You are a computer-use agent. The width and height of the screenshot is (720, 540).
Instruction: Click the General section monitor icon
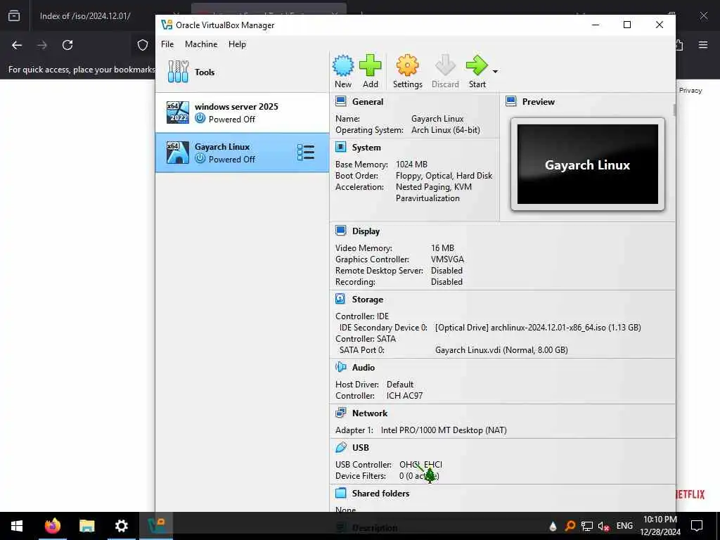341,101
